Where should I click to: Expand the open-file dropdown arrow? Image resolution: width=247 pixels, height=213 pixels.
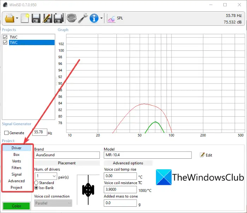(17, 18)
